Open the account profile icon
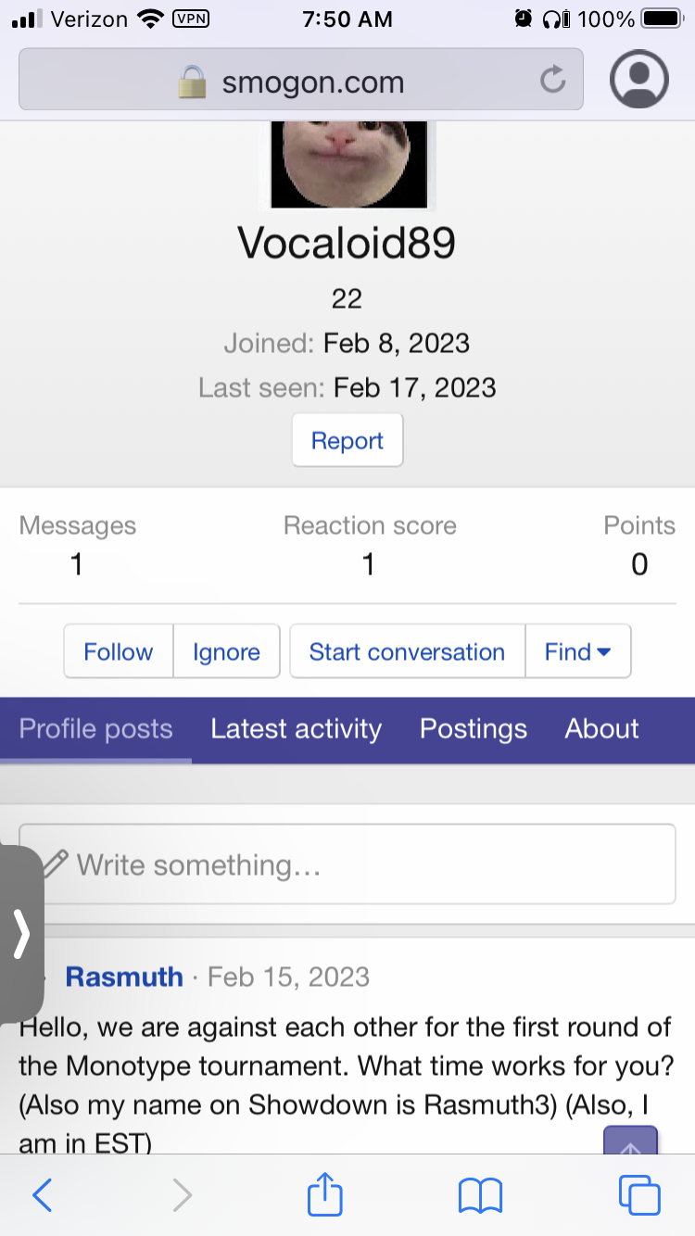The image size is (695, 1236). 639,80
